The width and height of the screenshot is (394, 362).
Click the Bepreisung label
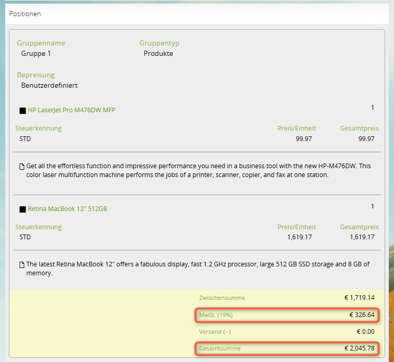coord(35,75)
